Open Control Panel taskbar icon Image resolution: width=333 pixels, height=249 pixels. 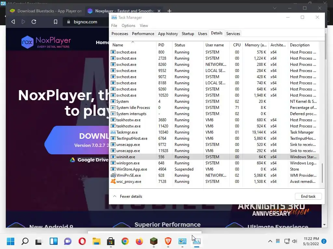click(182, 241)
